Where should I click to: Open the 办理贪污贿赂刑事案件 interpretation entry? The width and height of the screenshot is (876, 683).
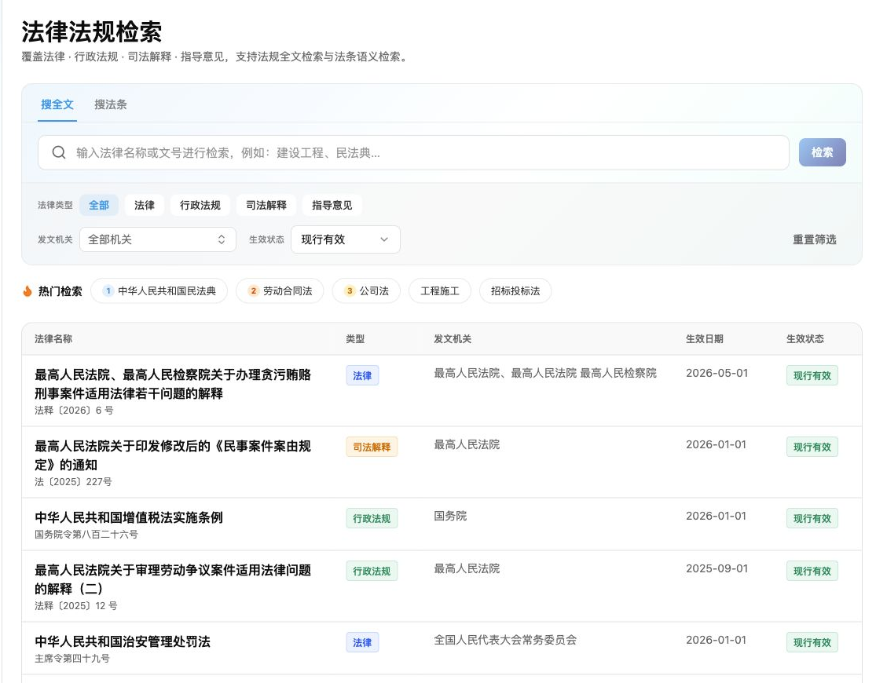(x=173, y=384)
